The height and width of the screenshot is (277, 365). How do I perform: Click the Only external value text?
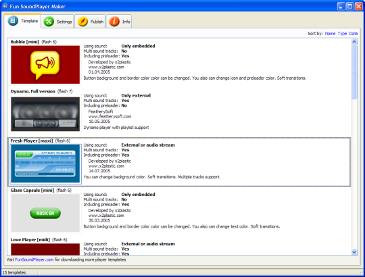136,95
